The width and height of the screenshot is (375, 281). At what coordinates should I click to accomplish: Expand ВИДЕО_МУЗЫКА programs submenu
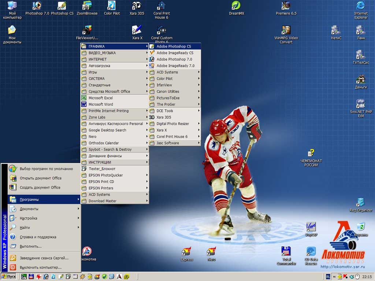[115, 53]
